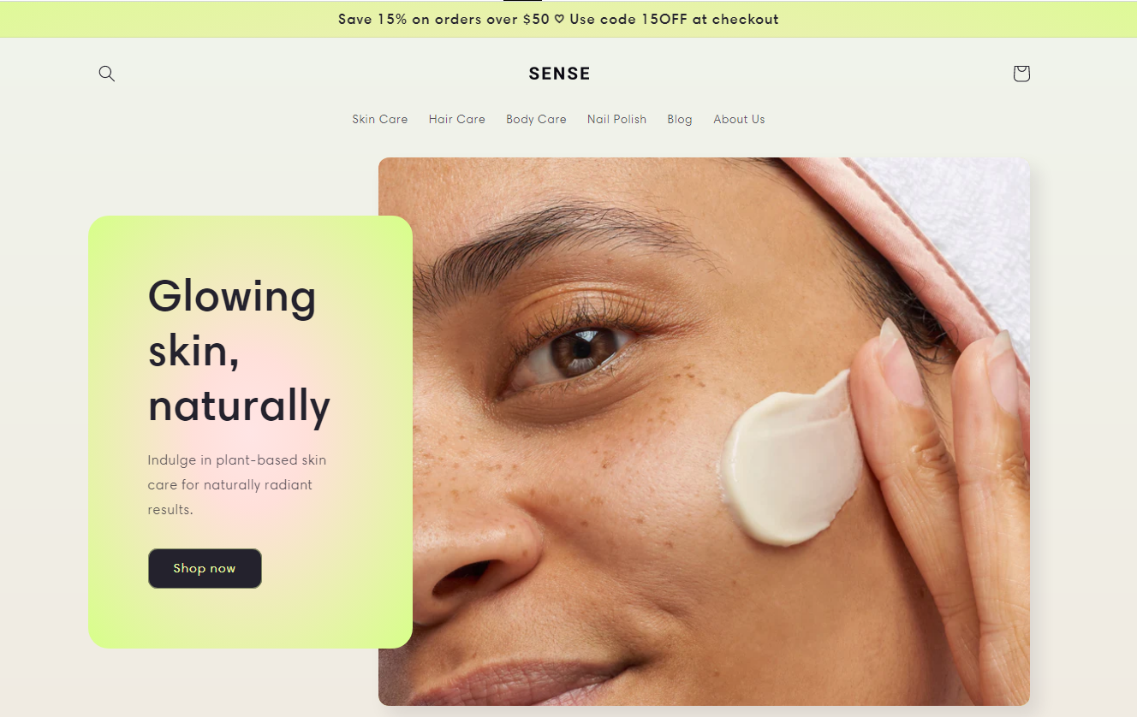Open the Nail Polish page
This screenshot has width=1137, height=717.
point(616,119)
